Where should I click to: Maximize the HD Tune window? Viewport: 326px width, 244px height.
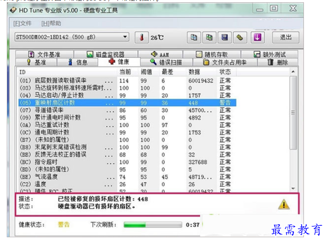click(x=274, y=8)
